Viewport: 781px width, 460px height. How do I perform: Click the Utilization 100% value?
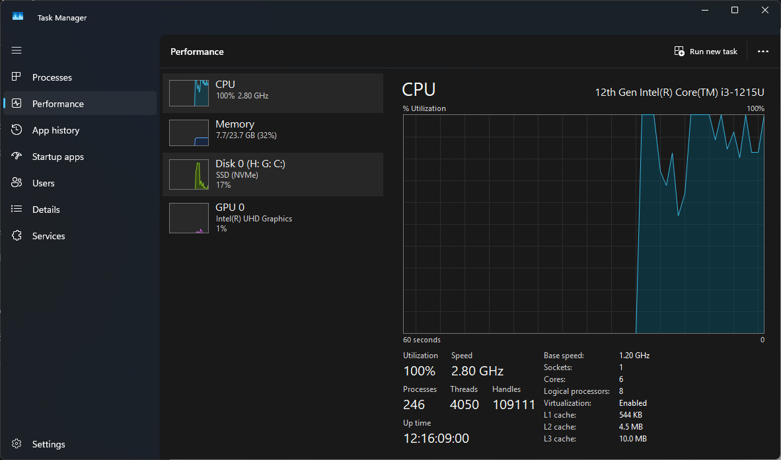click(x=420, y=371)
